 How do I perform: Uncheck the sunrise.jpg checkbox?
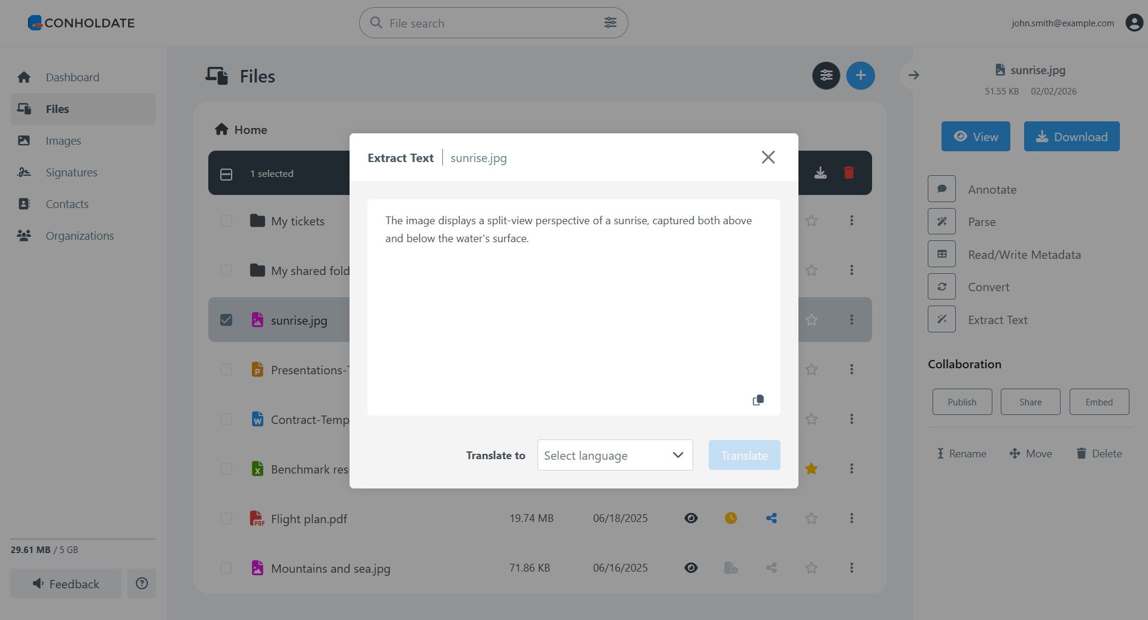[x=226, y=320]
